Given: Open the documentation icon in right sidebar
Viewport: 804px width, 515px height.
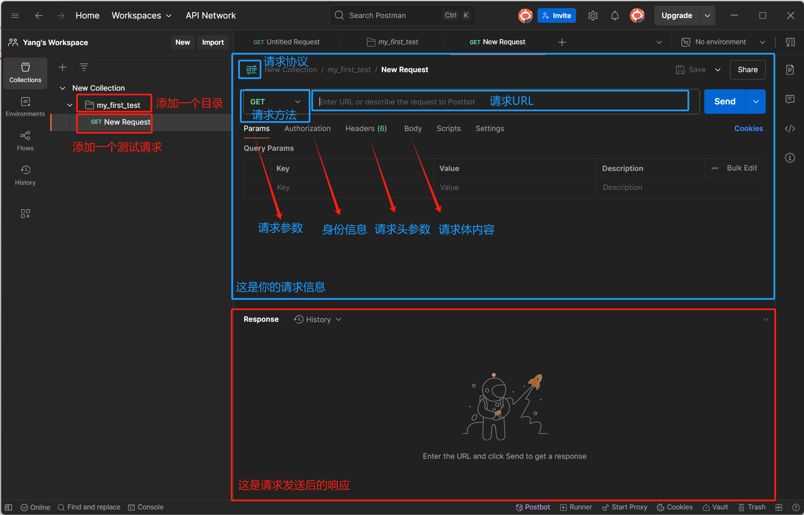Looking at the screenshot, I should (790, 70).
